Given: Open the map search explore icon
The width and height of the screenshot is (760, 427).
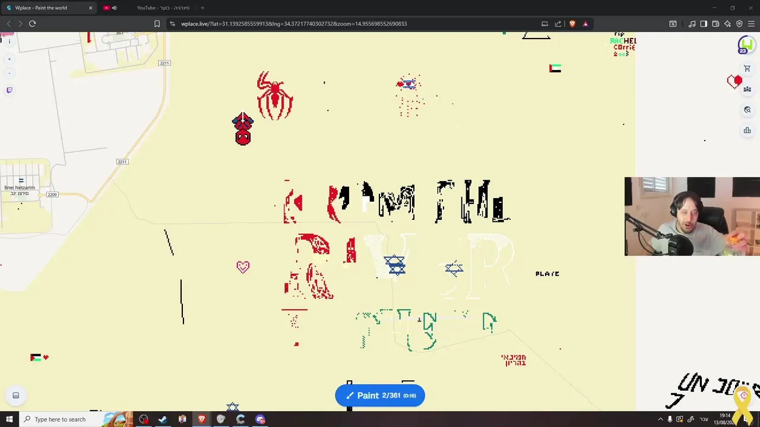Looking at the screenshot, I should pyautogui.click(x=747, y=110).
